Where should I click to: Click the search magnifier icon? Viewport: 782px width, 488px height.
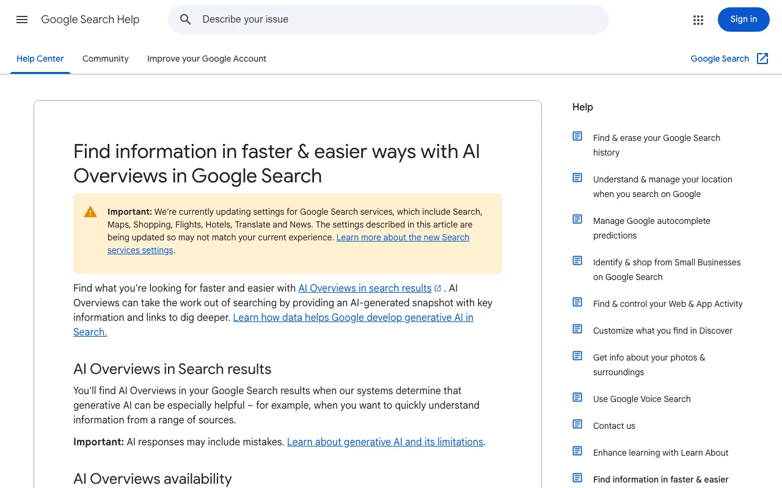(x=186, y=20)
